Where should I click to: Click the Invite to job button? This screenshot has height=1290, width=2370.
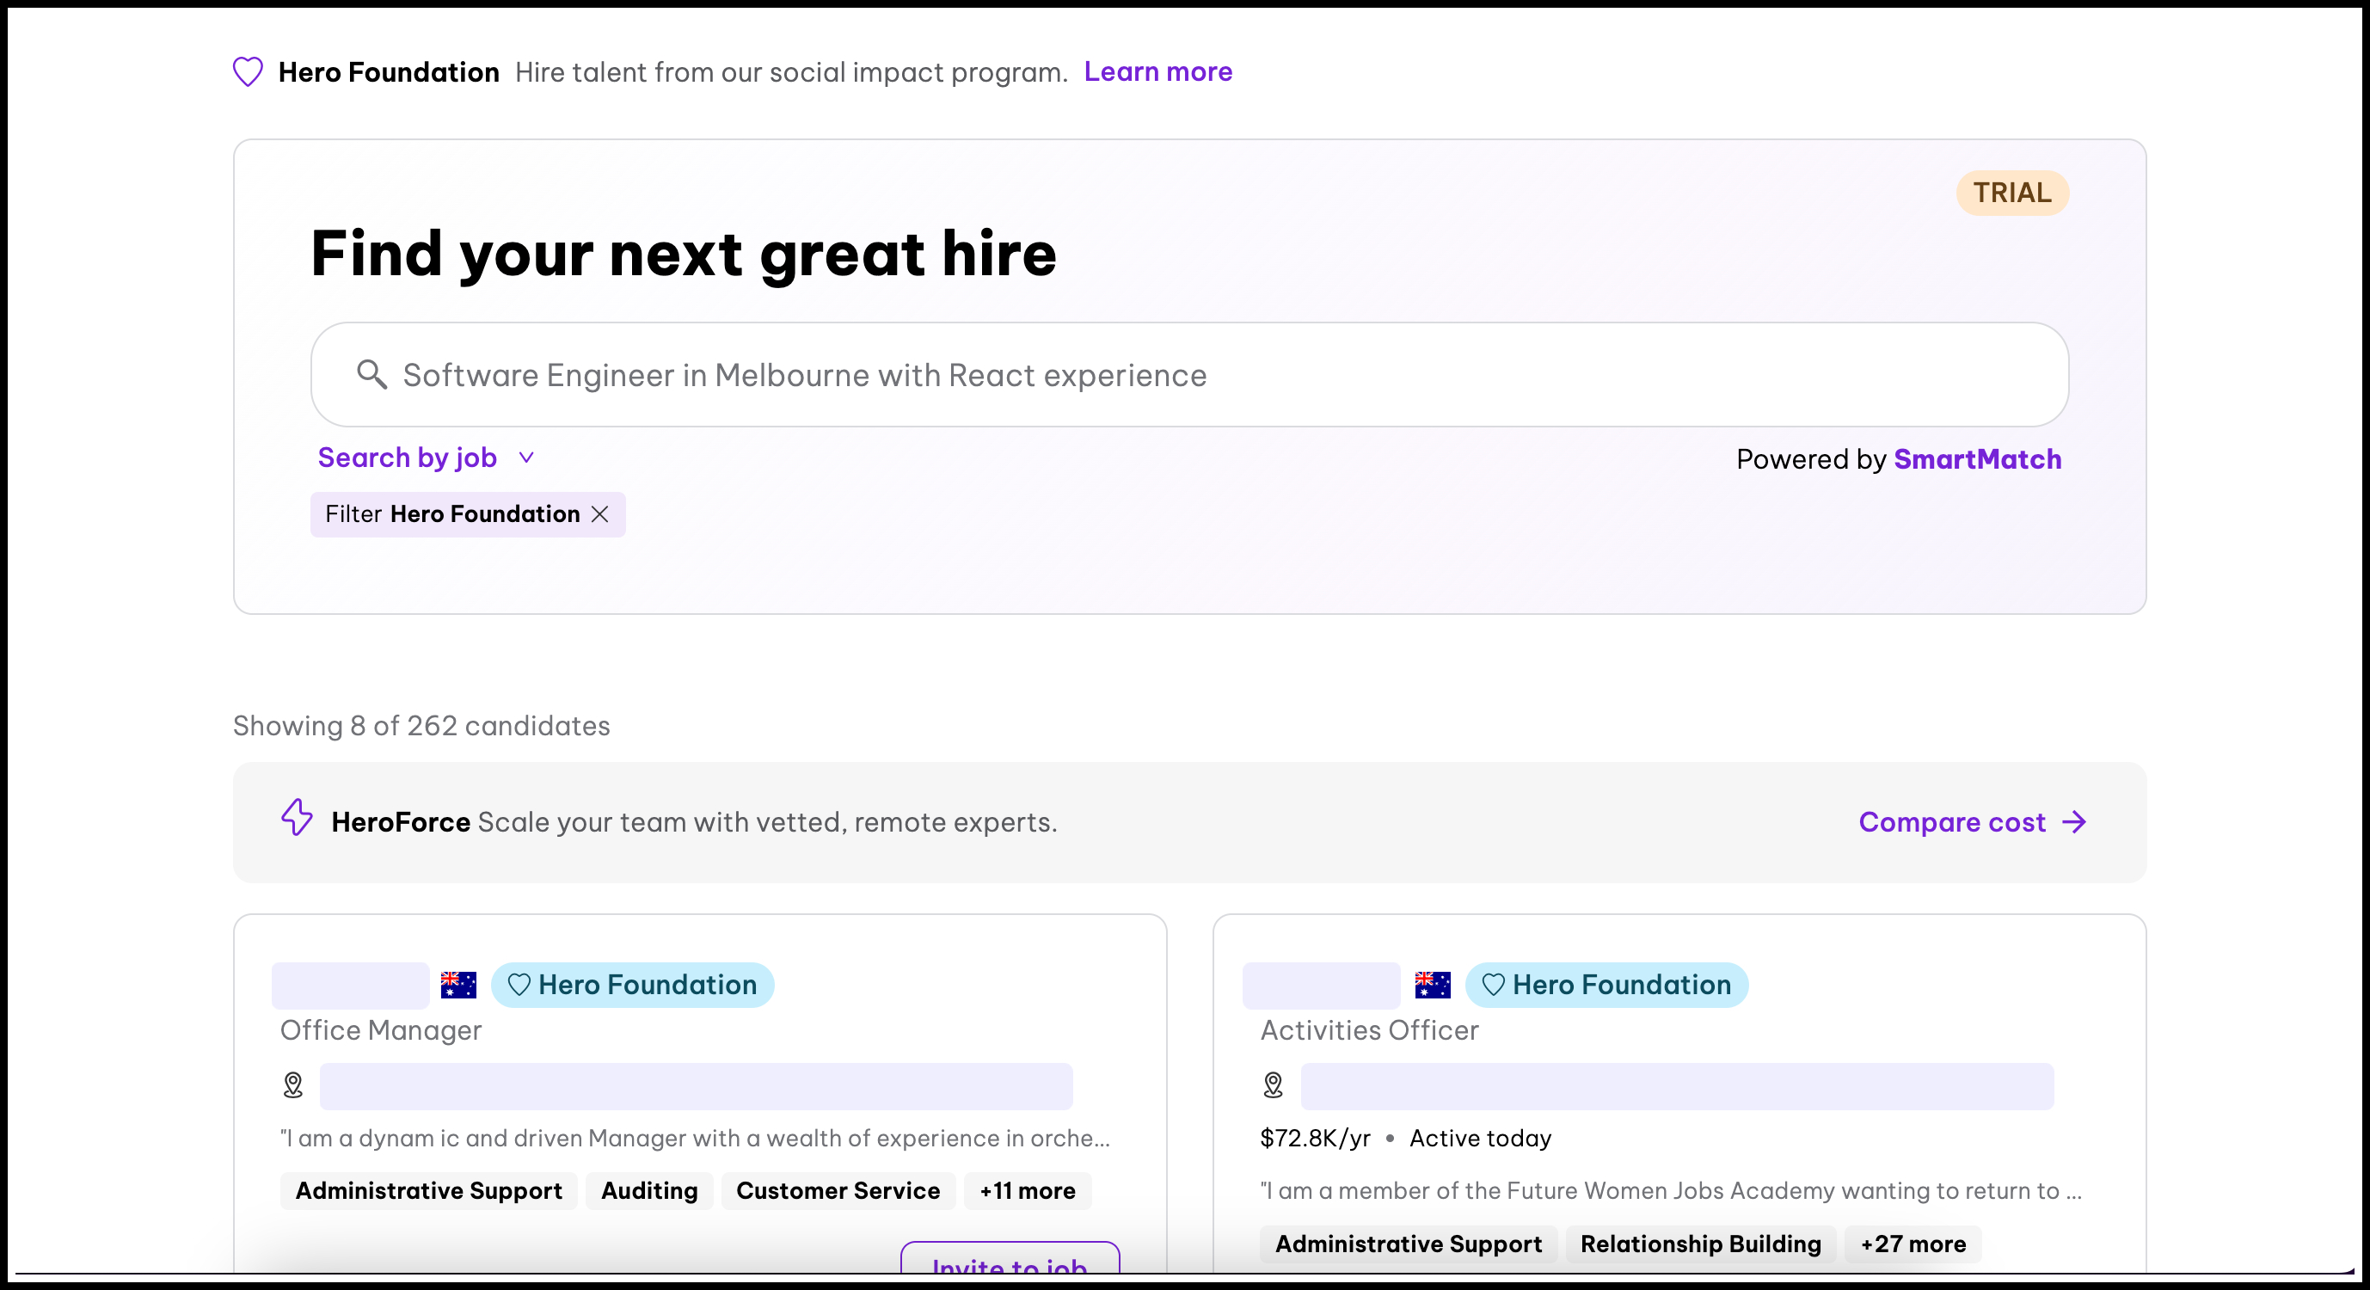(1010, 1262)
